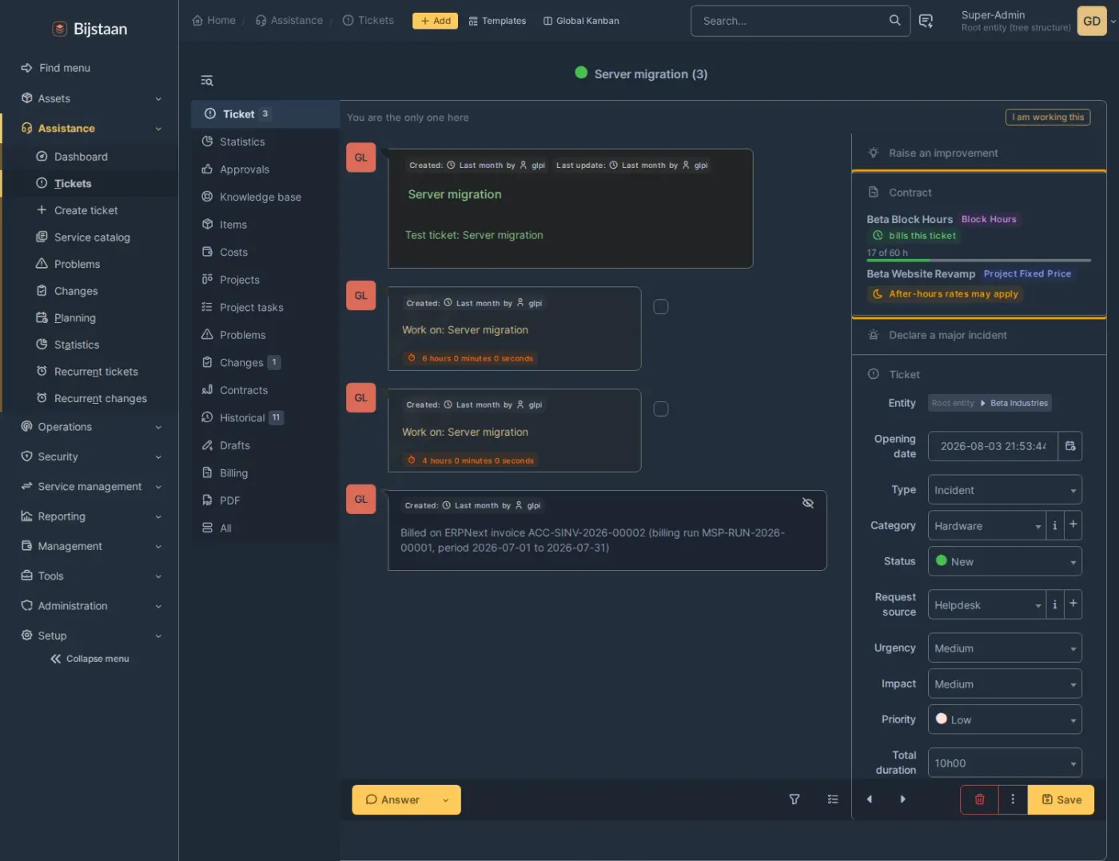Select the Historical tab
1119x861 pixels.
(243, 418)
